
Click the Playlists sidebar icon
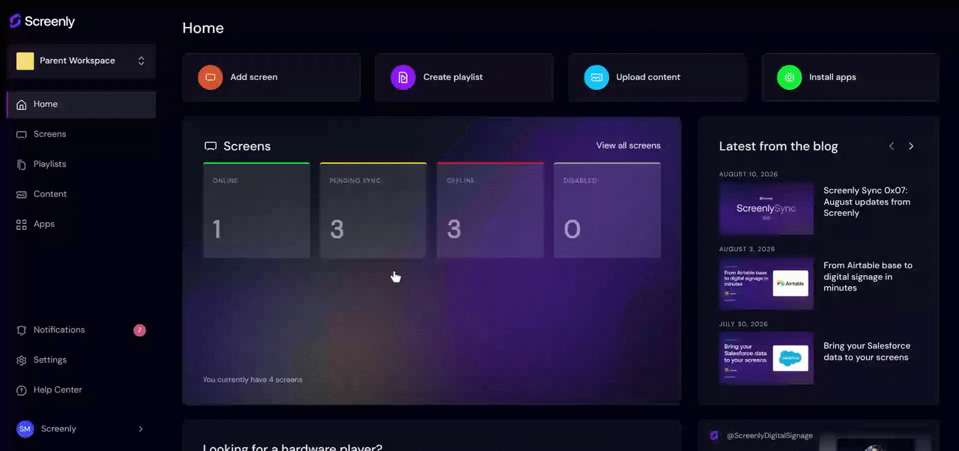tap(21, 164)
